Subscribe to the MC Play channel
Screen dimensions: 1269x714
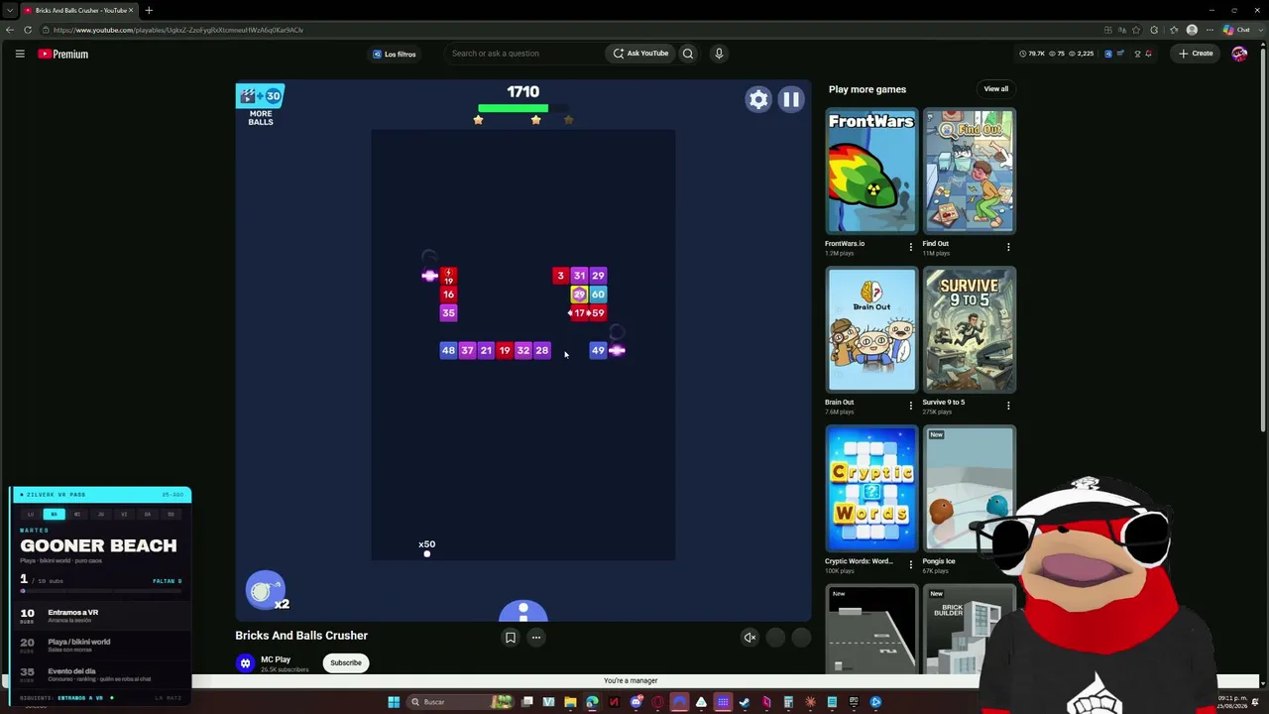[346, 662]
